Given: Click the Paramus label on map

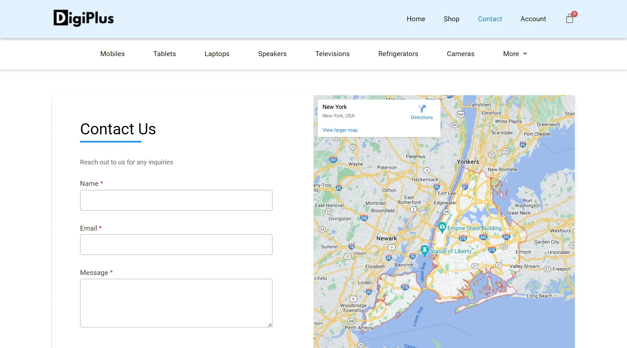Looking at the screenshot, I should [415, 157].
